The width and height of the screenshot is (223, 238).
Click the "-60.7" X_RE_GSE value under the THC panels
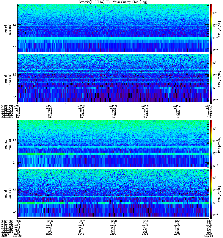tap(81, 221)
